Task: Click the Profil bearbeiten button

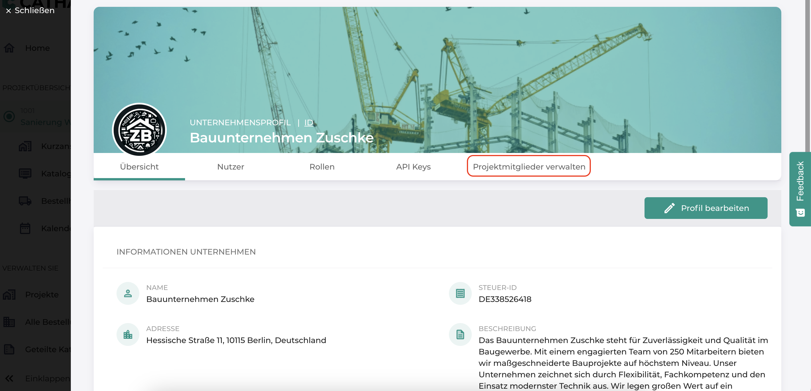Action: [x=706, y=208]
